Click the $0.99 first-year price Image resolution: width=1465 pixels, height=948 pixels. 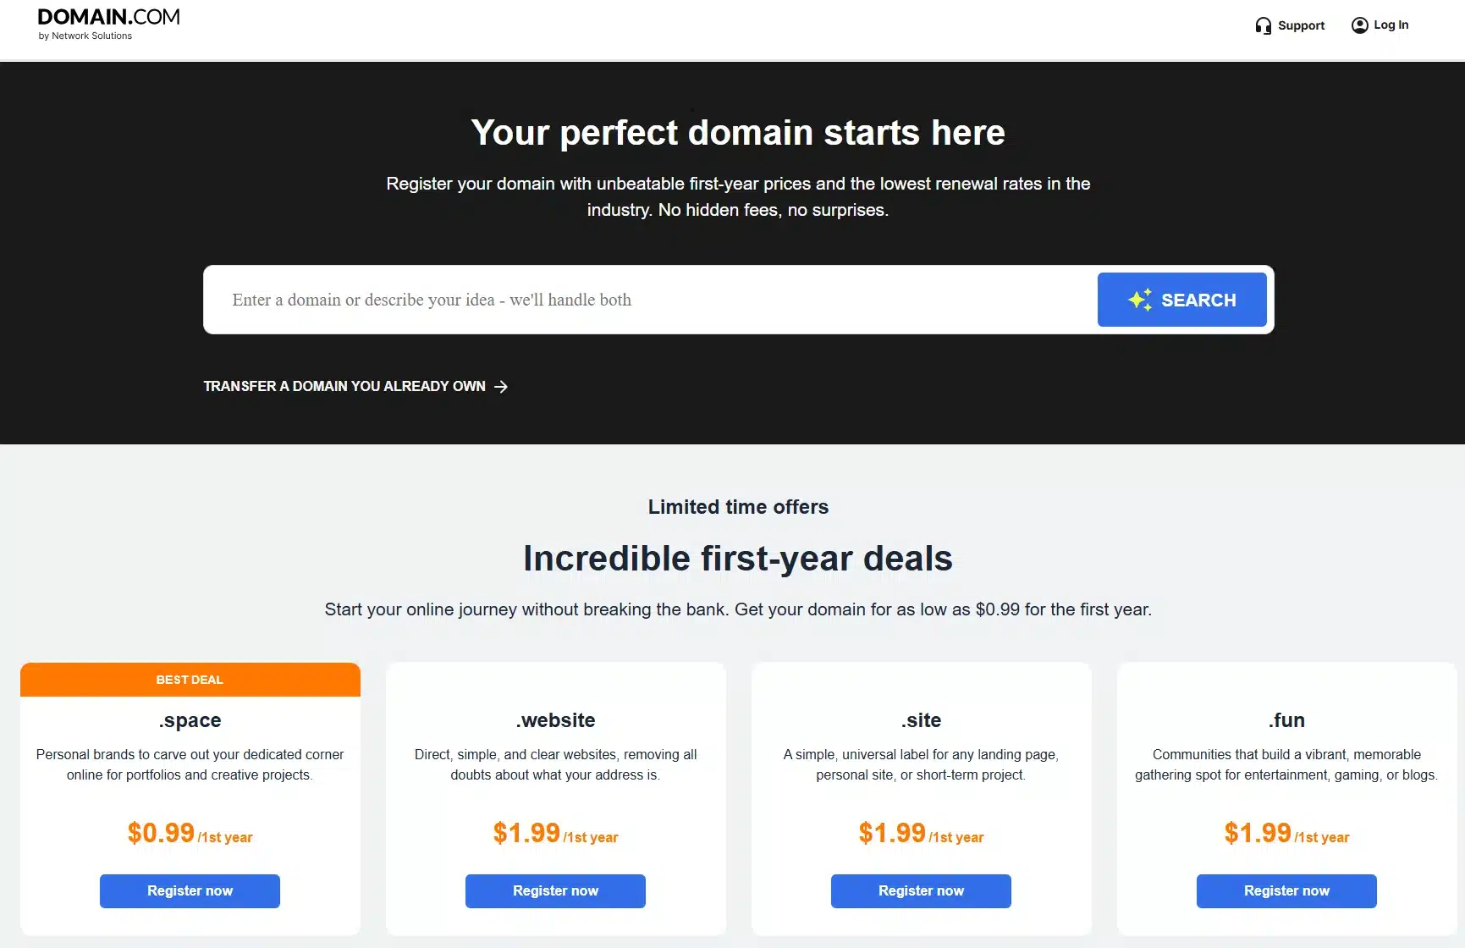pyautogui.click(x=161, y=833)
